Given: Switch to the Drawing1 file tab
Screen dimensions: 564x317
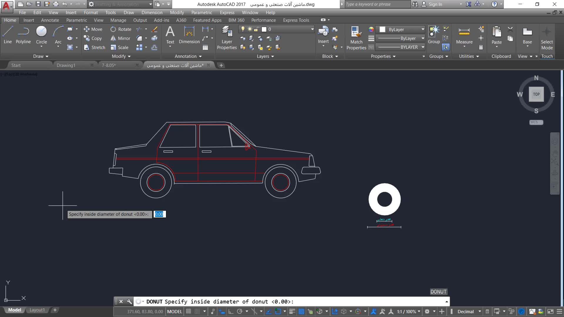Looking at the screenshot, I should tap(66, 65).
